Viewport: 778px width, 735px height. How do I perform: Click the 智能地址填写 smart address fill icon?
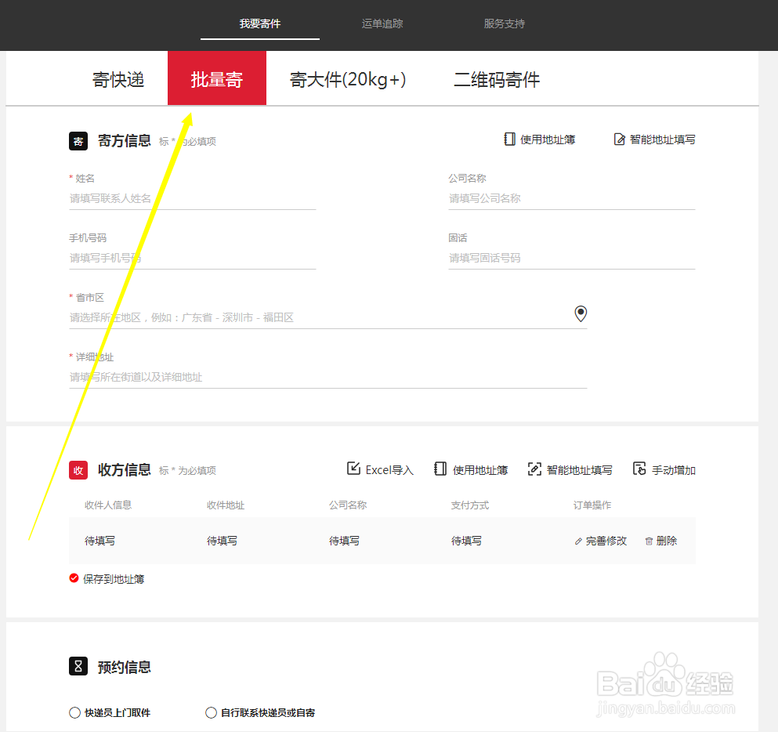pos(619,139)
